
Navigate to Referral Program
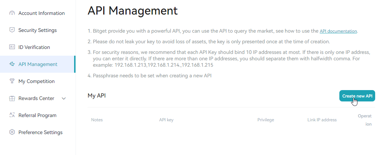(37, 115)
